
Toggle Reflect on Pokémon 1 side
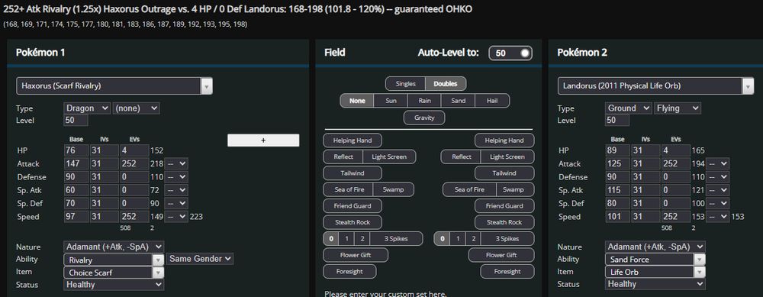(x=343, y=157)
